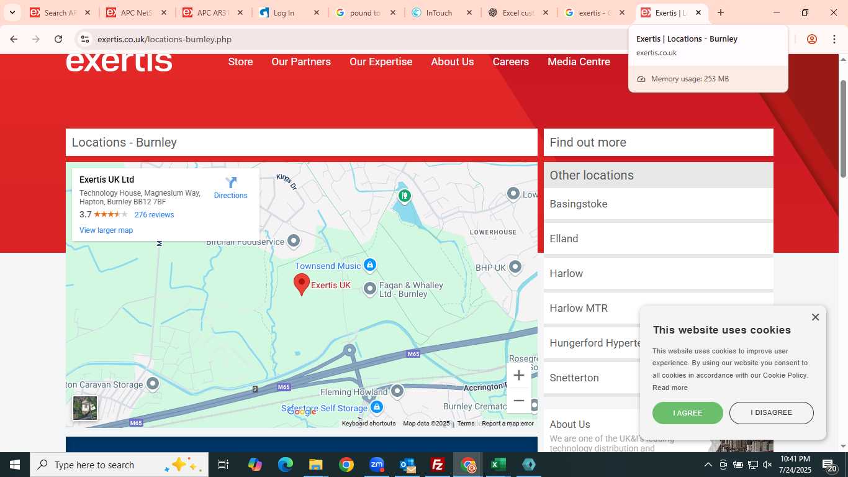Open tab search dropdown arrow

12,12
